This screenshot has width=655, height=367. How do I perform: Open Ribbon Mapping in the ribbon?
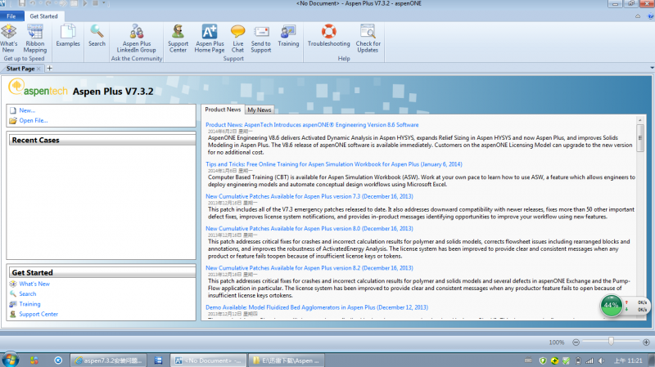point(35,38)
